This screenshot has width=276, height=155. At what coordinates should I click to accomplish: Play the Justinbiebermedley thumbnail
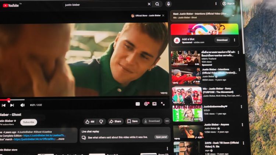187,113
